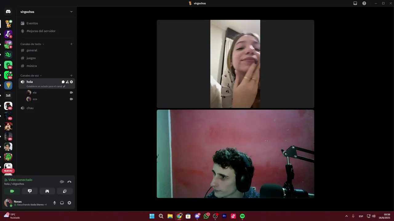Add a new voice channel with plus
This screenshot has height=221, width=394.
coord(71,76)
